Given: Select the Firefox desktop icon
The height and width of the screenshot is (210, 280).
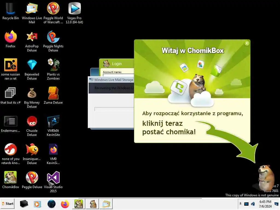Looking at the screenshot, I should 11,39.
